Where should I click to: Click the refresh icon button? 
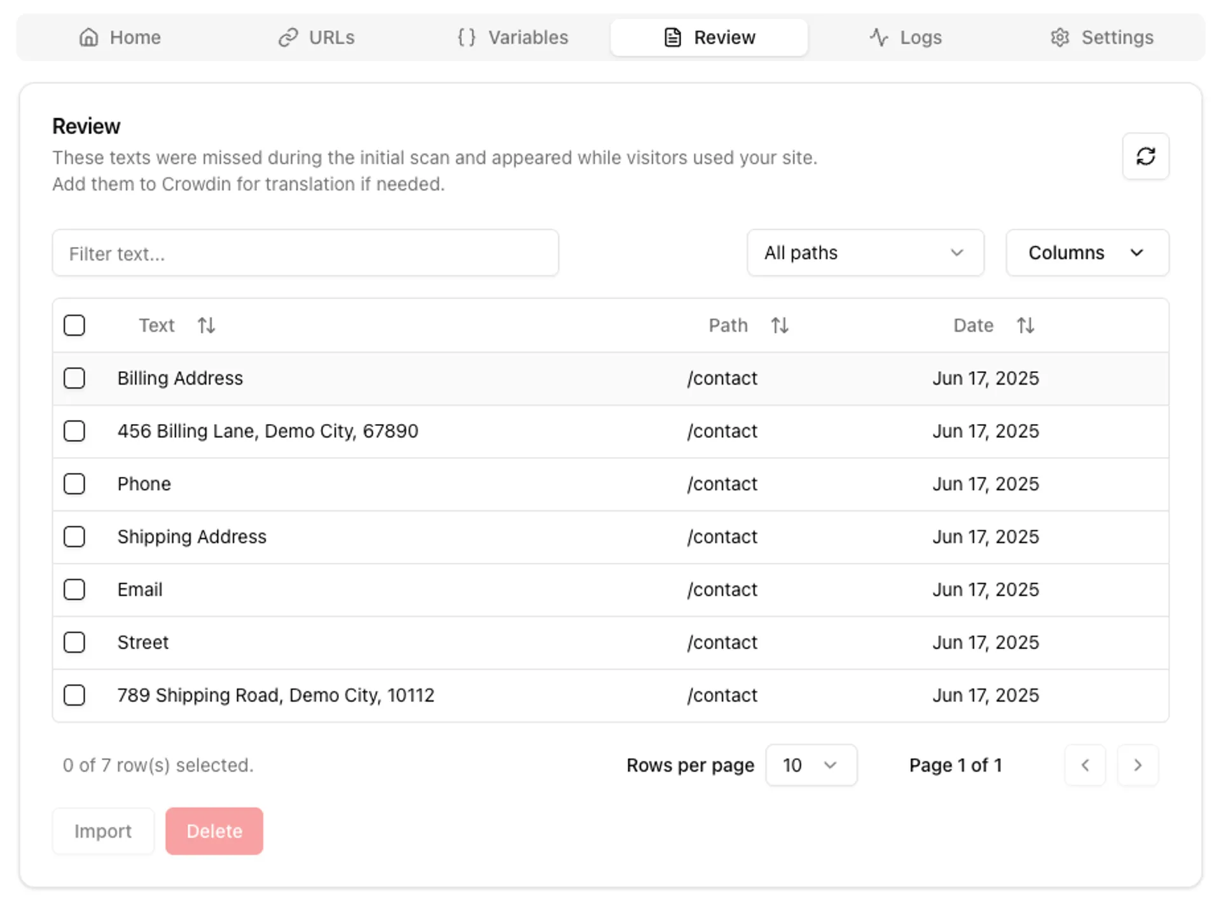(1145, 156)
